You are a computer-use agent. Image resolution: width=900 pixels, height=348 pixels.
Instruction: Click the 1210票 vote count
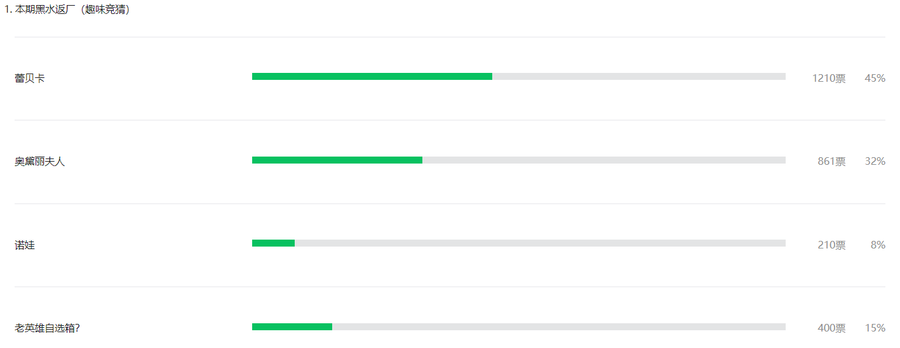pos(829,79)
